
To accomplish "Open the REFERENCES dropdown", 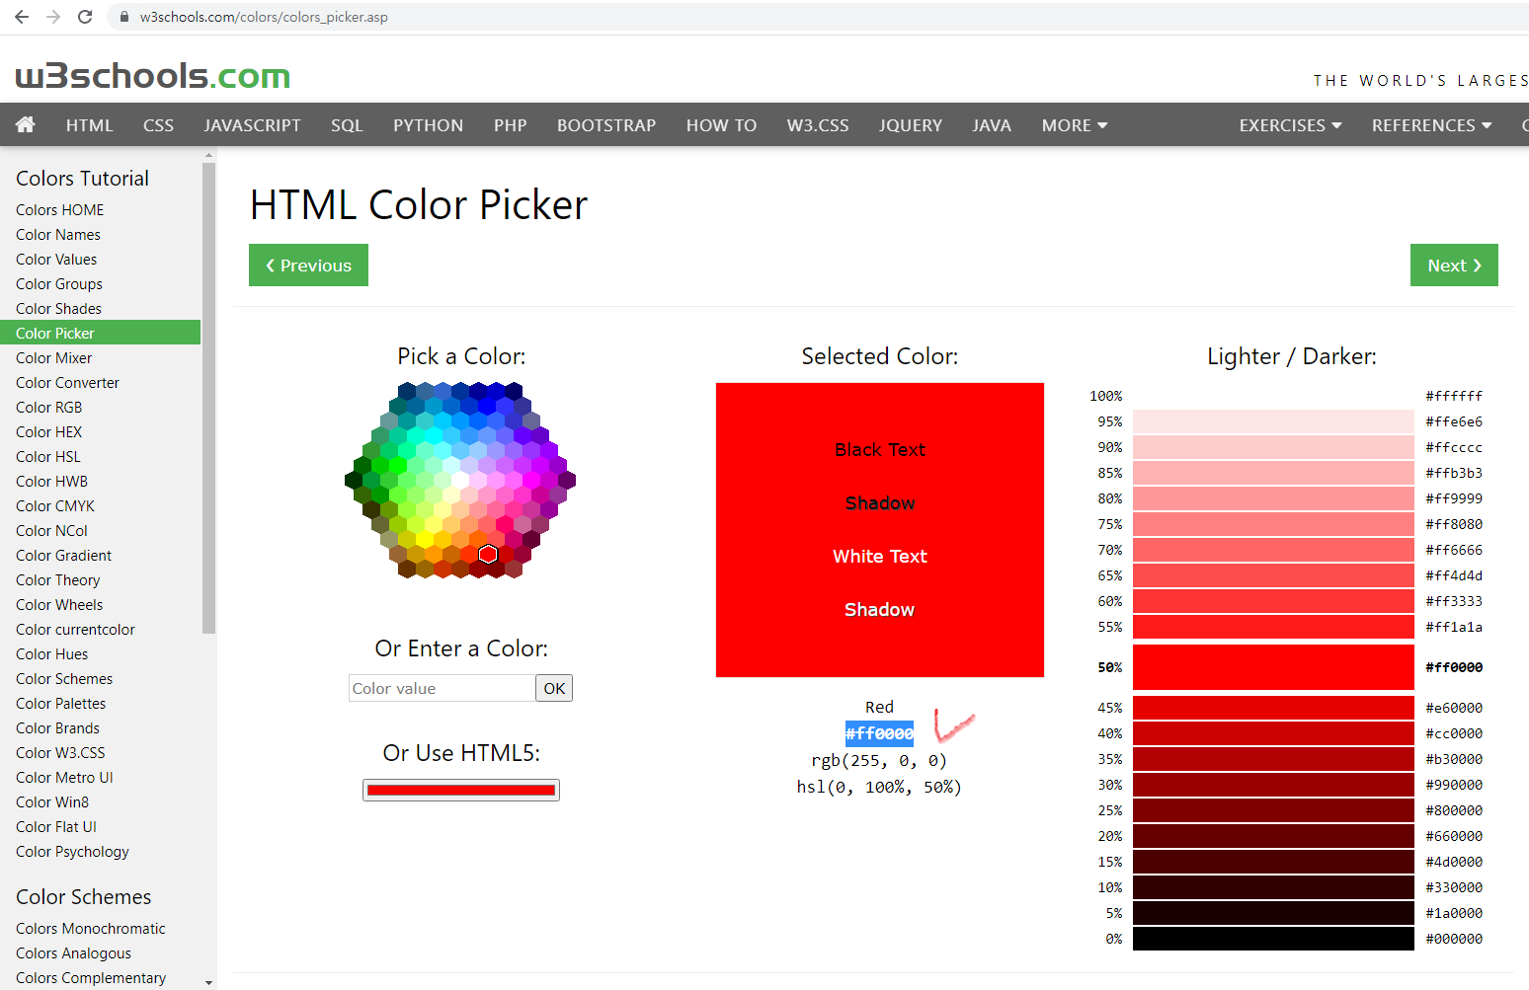I will (1430, 125).
